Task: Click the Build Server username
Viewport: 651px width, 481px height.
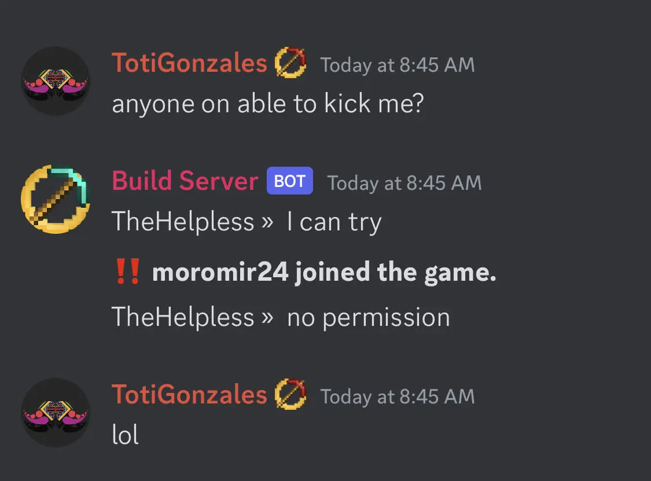Action: click(x=185, y=181)
